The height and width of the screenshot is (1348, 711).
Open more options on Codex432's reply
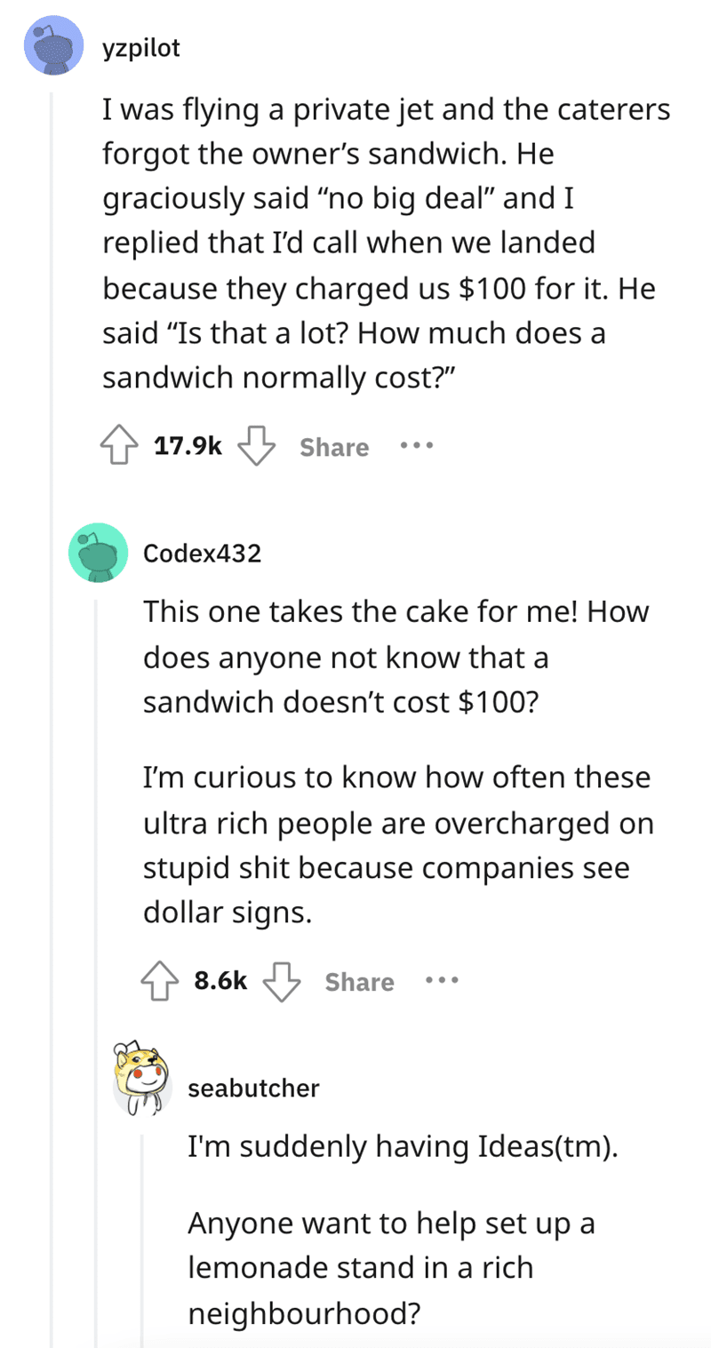[x=441, y=981]
